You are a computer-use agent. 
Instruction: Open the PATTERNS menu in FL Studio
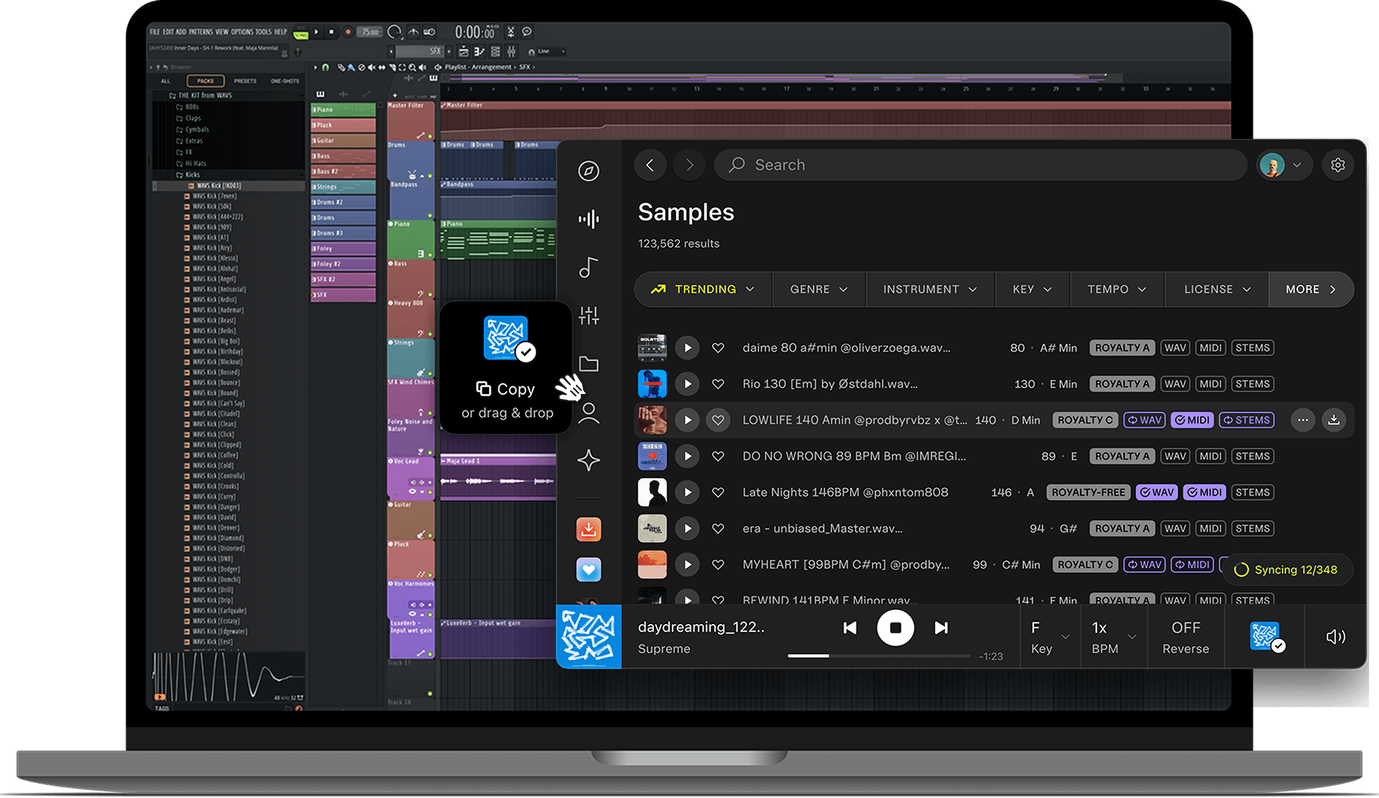[202, 32]
